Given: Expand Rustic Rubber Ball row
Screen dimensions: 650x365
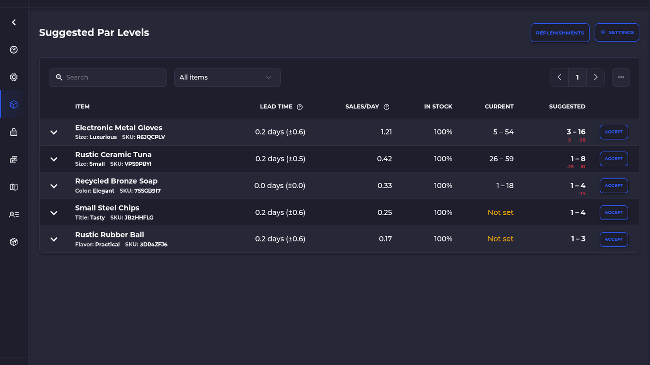Looking at the screenshot, I should pos(54,239).
